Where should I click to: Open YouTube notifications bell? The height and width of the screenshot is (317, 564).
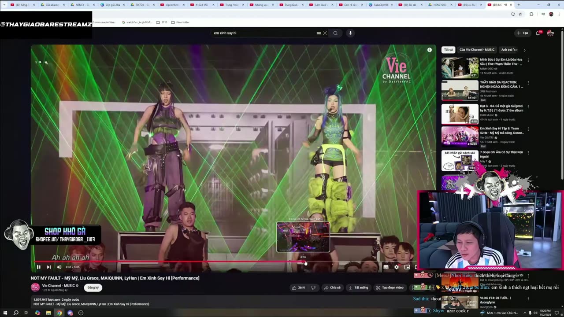click(x=538, y=33)
